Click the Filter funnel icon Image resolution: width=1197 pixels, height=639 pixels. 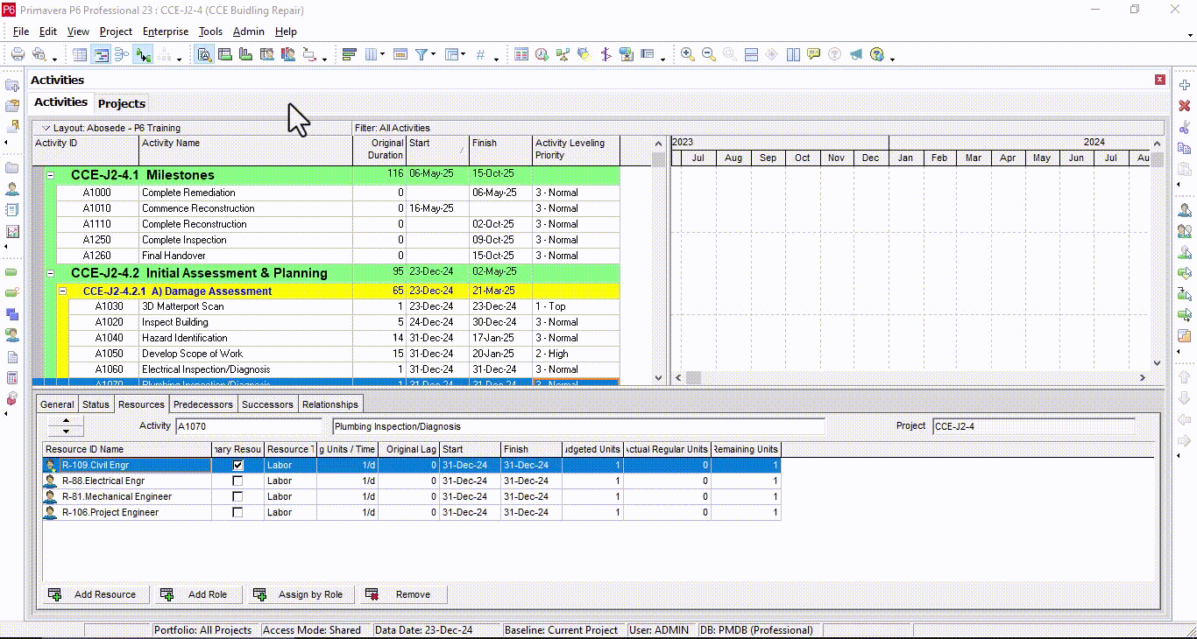421,54
